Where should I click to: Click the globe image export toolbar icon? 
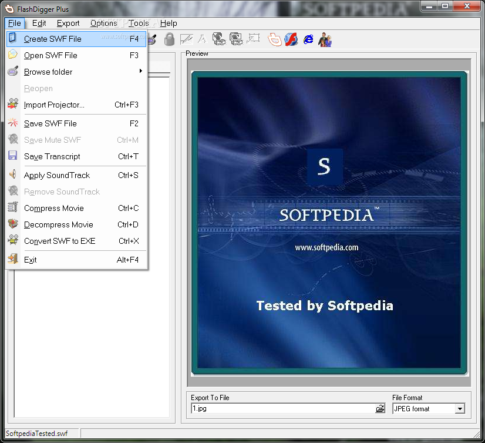tap(219, 39)
